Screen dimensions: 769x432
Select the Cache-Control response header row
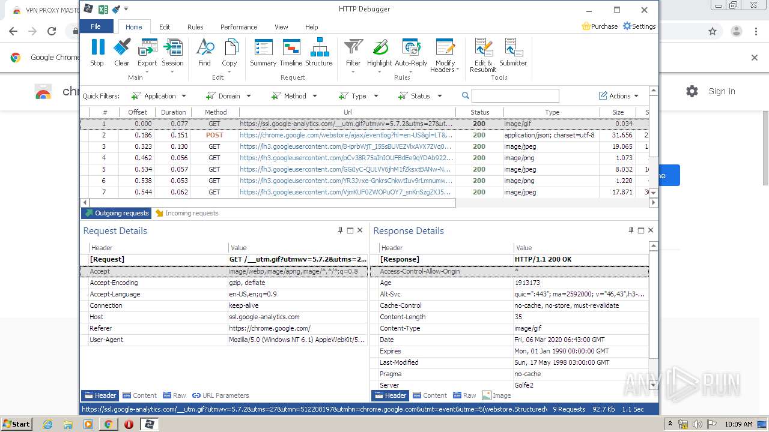coord(510,306)
